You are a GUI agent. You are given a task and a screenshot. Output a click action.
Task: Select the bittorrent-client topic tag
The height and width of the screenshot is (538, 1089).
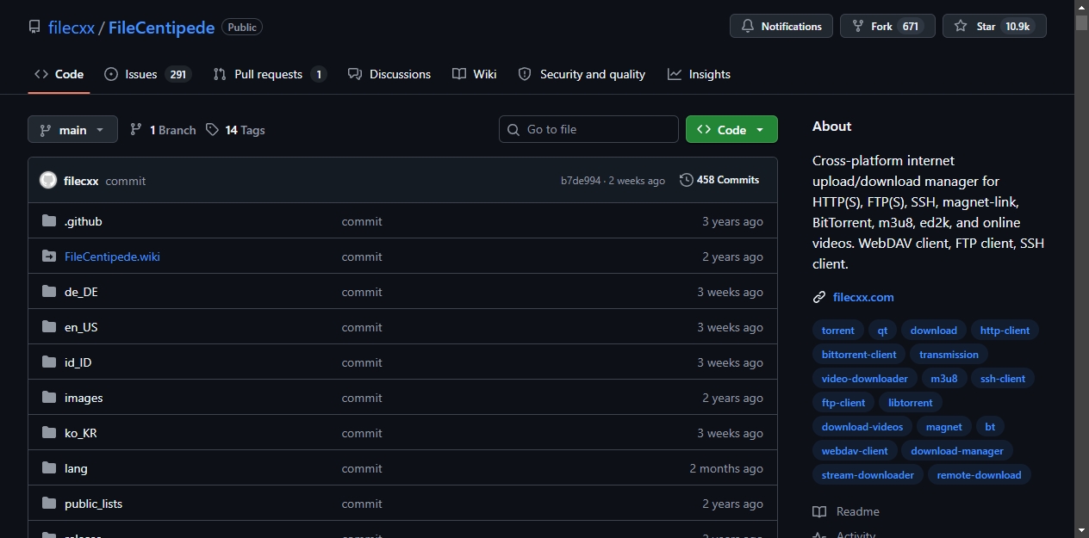coord(859,355)
